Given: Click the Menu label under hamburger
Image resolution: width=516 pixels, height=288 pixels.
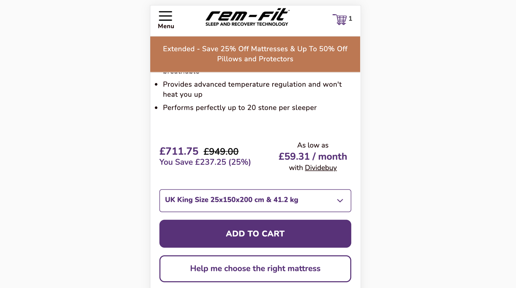Looking at the screenshot, I should [x=166, y=26].
